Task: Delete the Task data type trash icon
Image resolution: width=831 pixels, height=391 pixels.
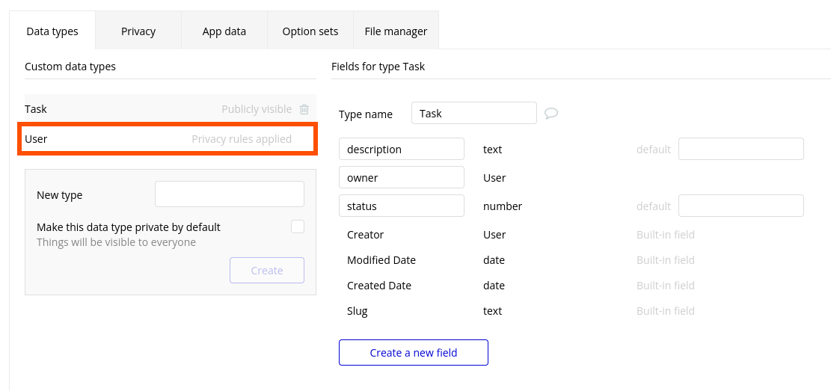Action: point(304,109)
